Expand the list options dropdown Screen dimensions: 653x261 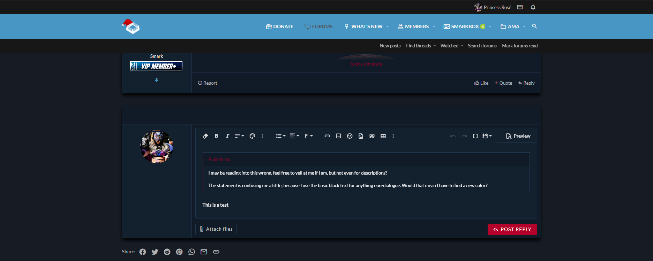[x=280, y=136]
